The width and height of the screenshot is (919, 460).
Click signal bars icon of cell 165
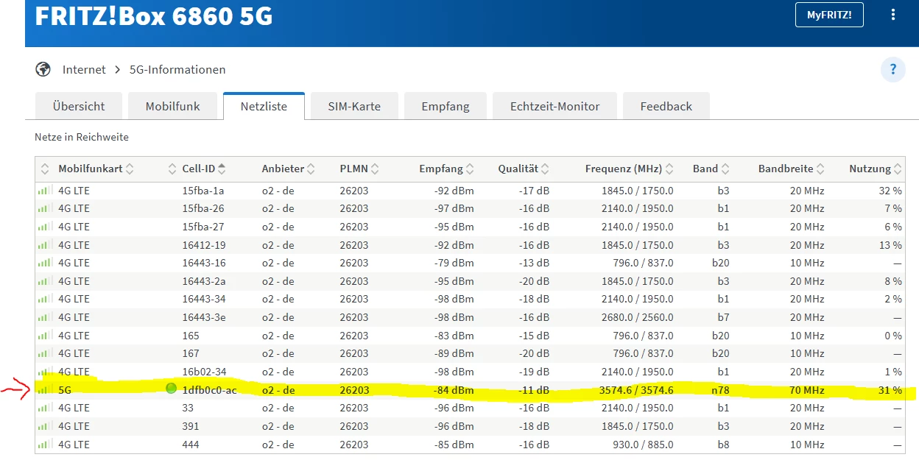click(45, 336)
